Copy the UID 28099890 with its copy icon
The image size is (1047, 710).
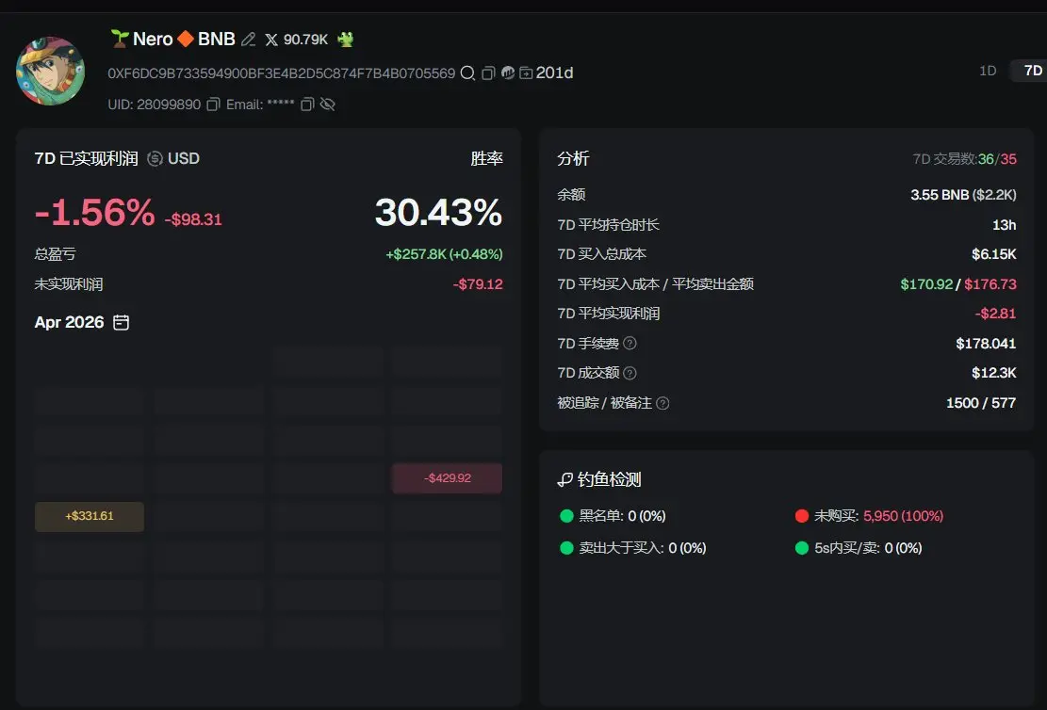213,105
